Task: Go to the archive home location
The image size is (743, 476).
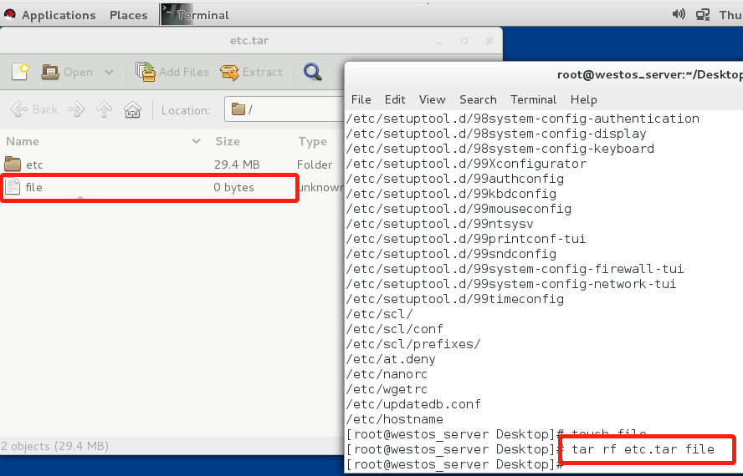Action: point(132,109)
